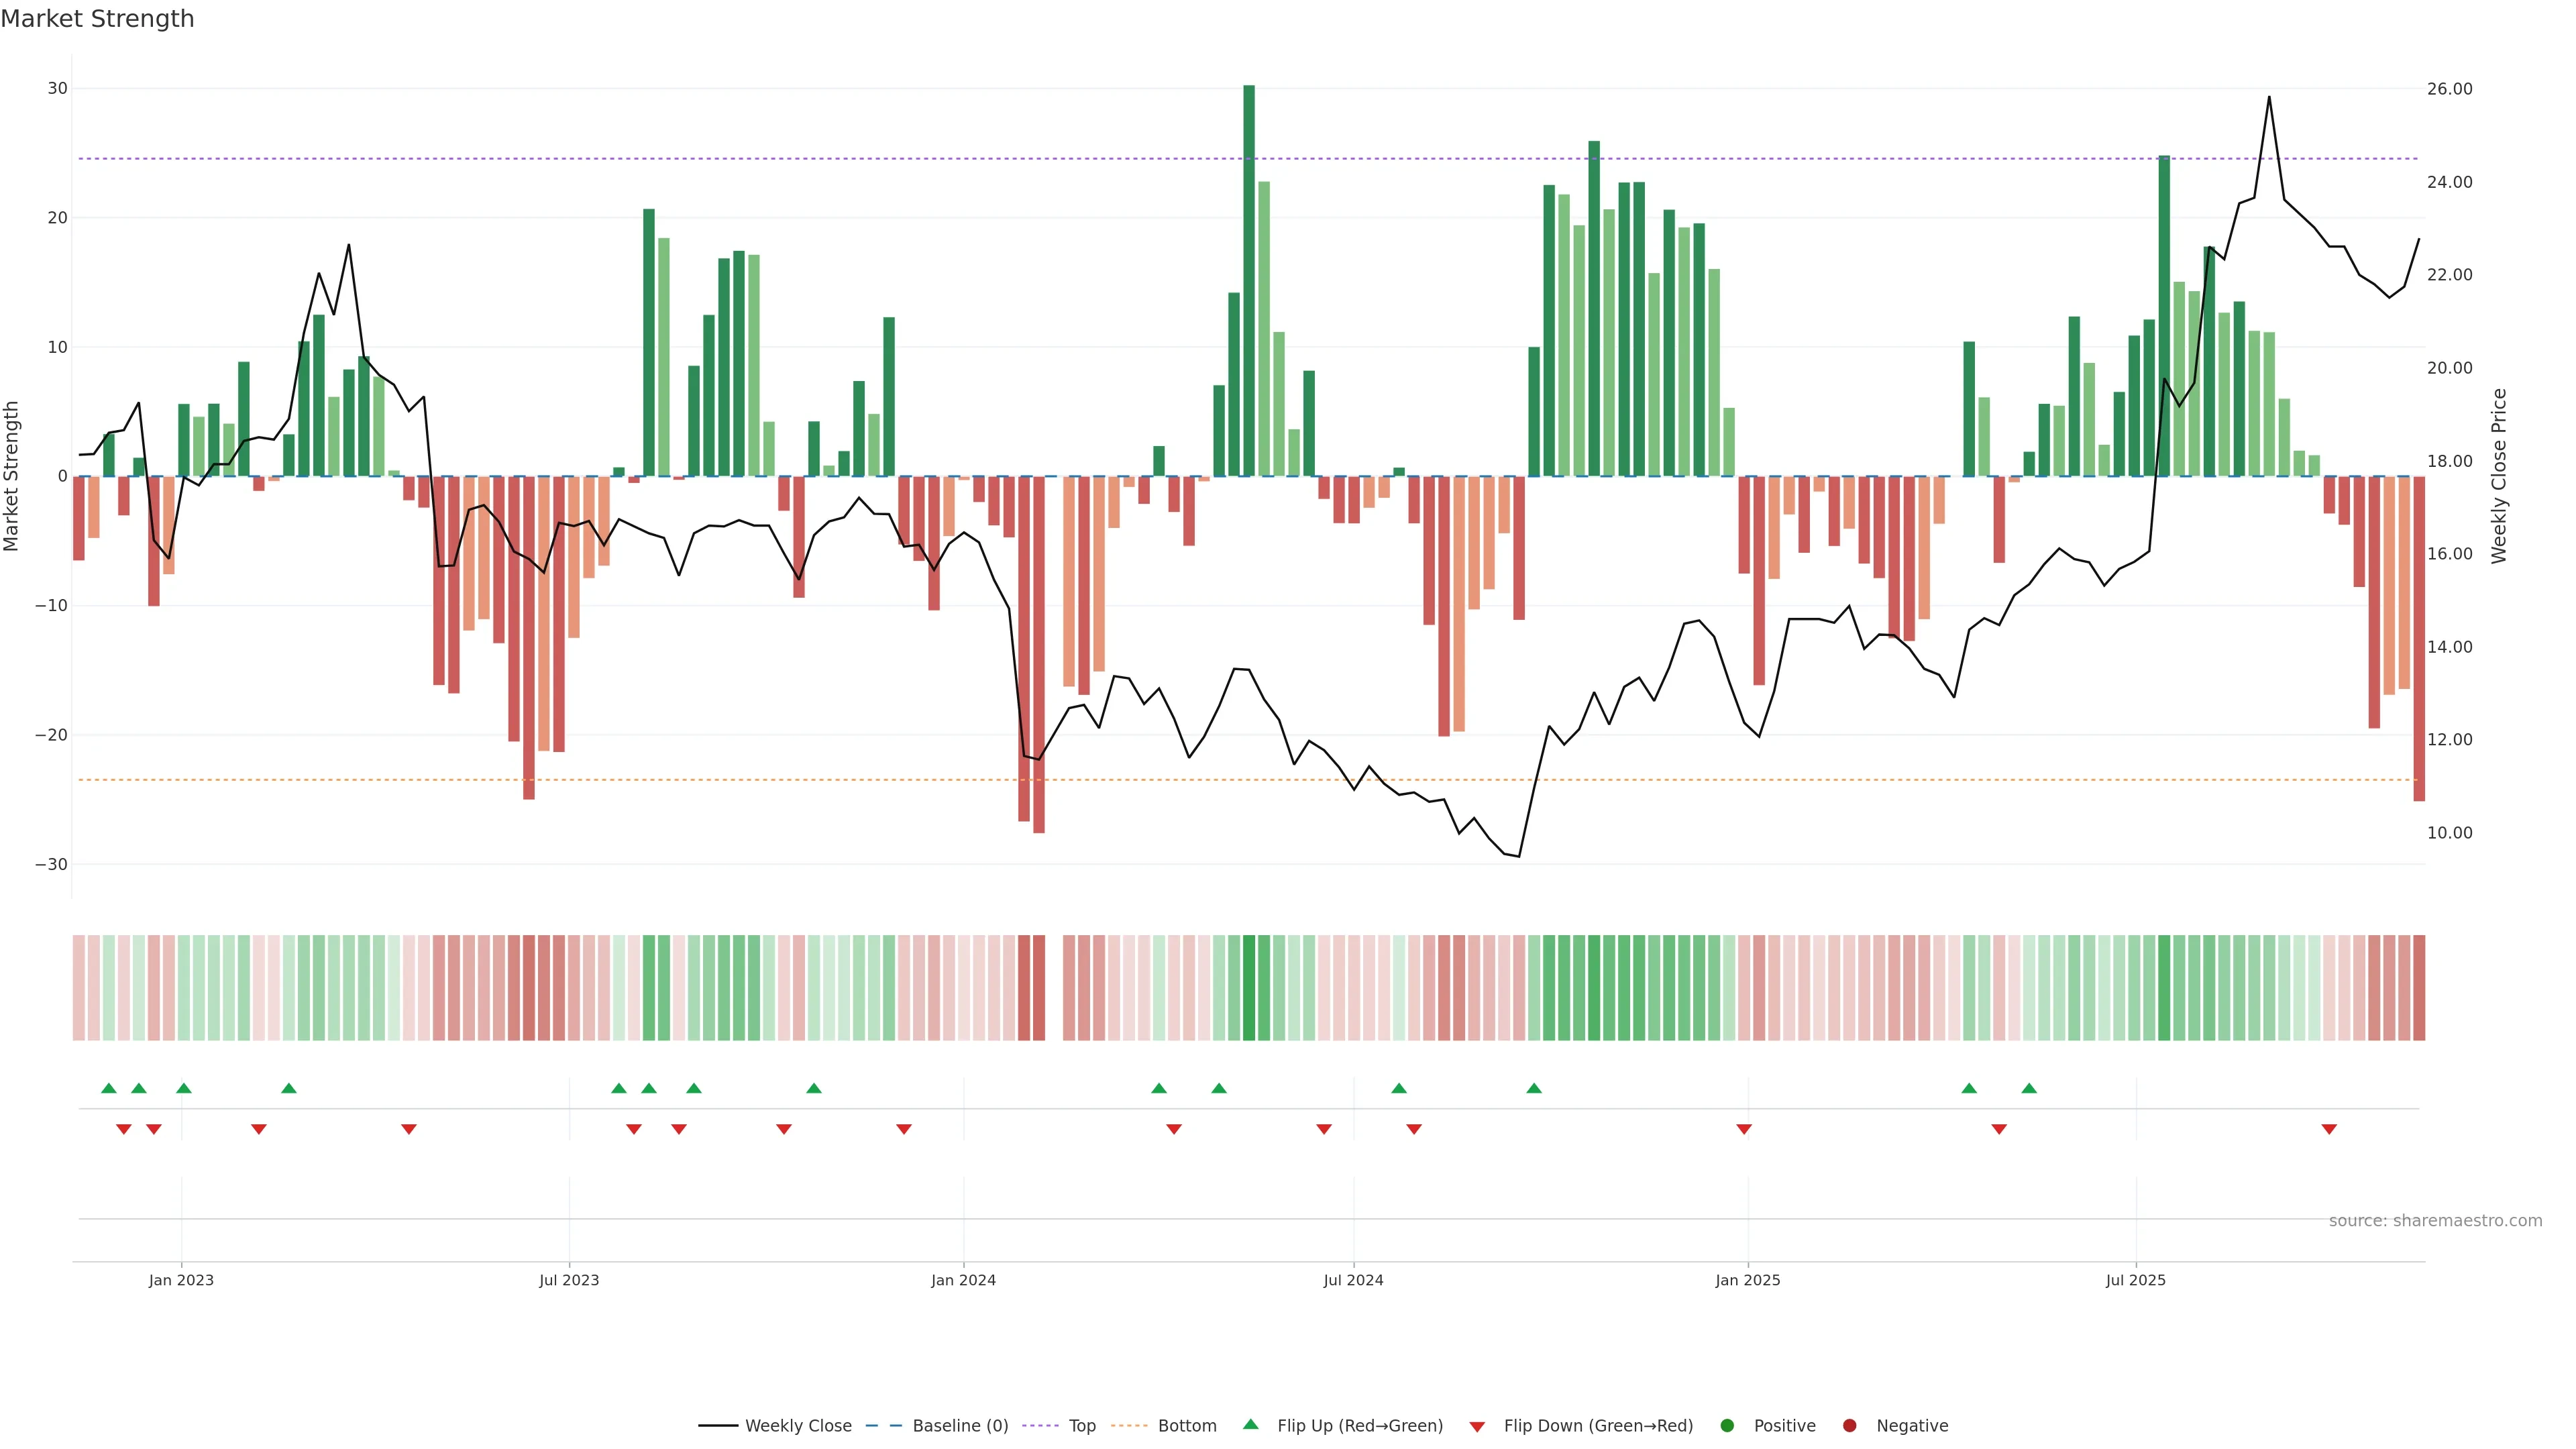The width and height of the screenshot is (2576, 1449).
Task: Click the Market Strength chart title
Action: click(97, 19)
